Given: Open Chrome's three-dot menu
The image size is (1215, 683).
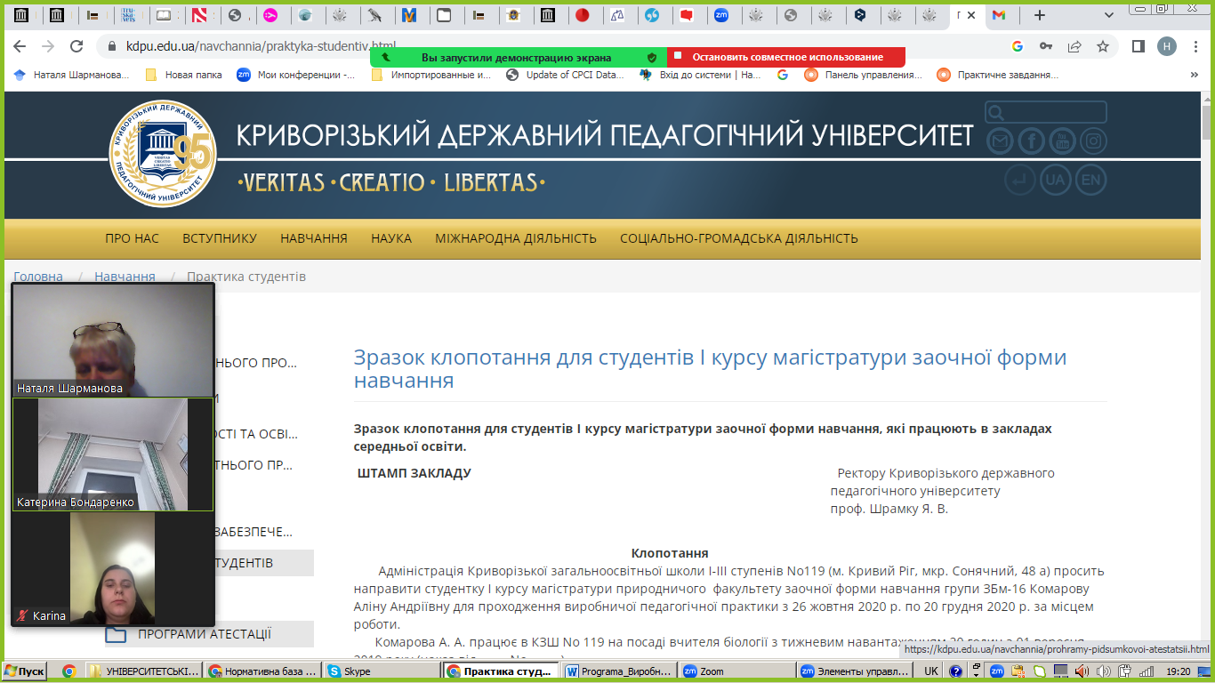Looking at the screenshot, I should pyautogui.click(x=1195, y=45).
